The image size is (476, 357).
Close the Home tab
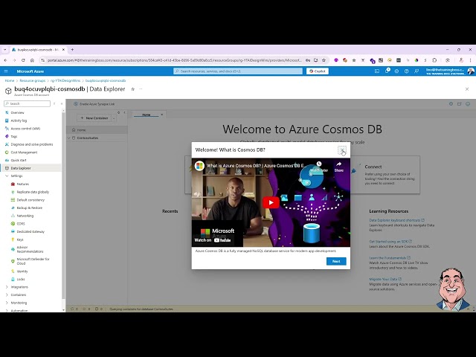pyautogui.click(x=162, y=115)
